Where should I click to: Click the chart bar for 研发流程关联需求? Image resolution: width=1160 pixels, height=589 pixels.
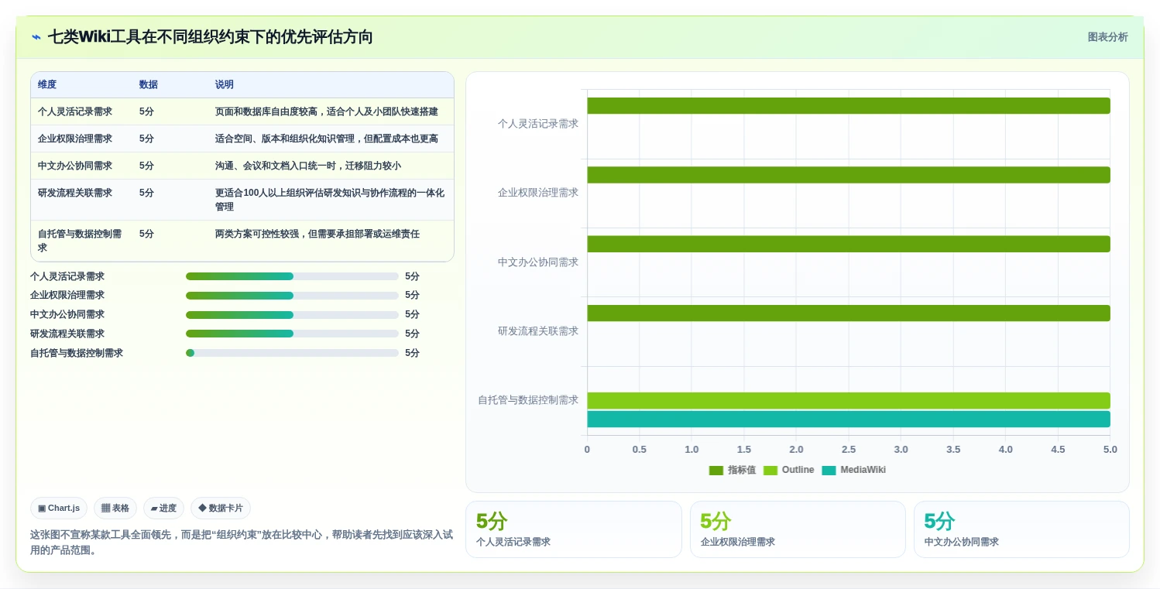849,313
